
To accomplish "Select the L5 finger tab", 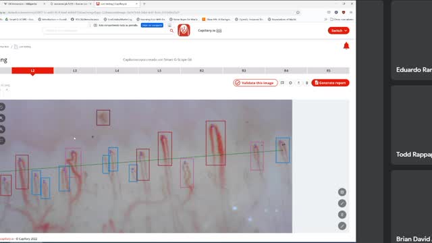I will pos(159,70).
